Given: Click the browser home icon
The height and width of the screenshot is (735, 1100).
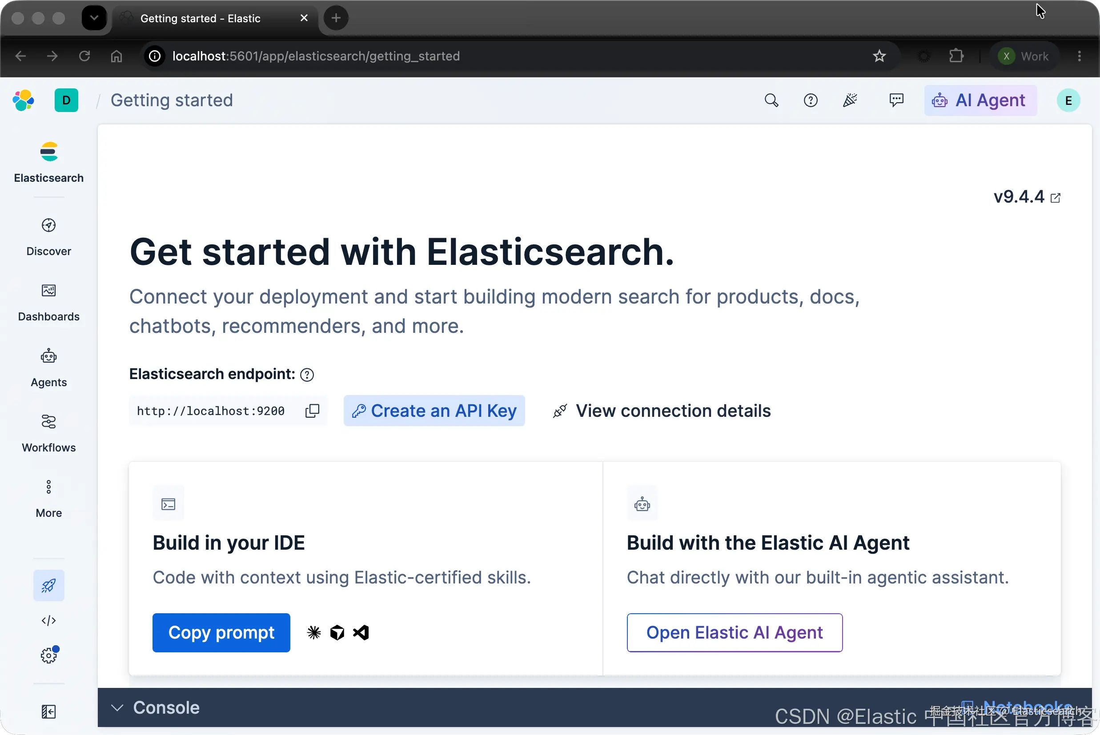Looking at the screenshot, I should coord(116,56).
